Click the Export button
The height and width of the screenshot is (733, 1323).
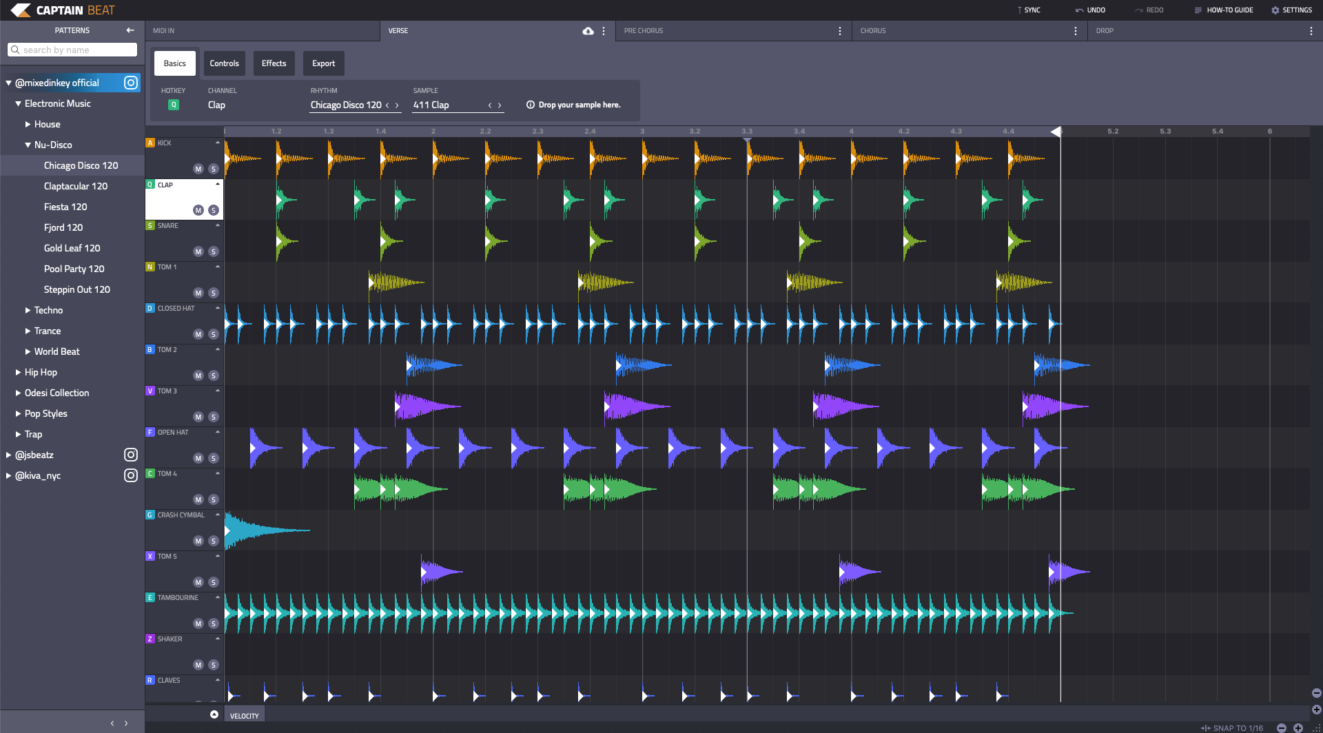click(x=323, y=63)
